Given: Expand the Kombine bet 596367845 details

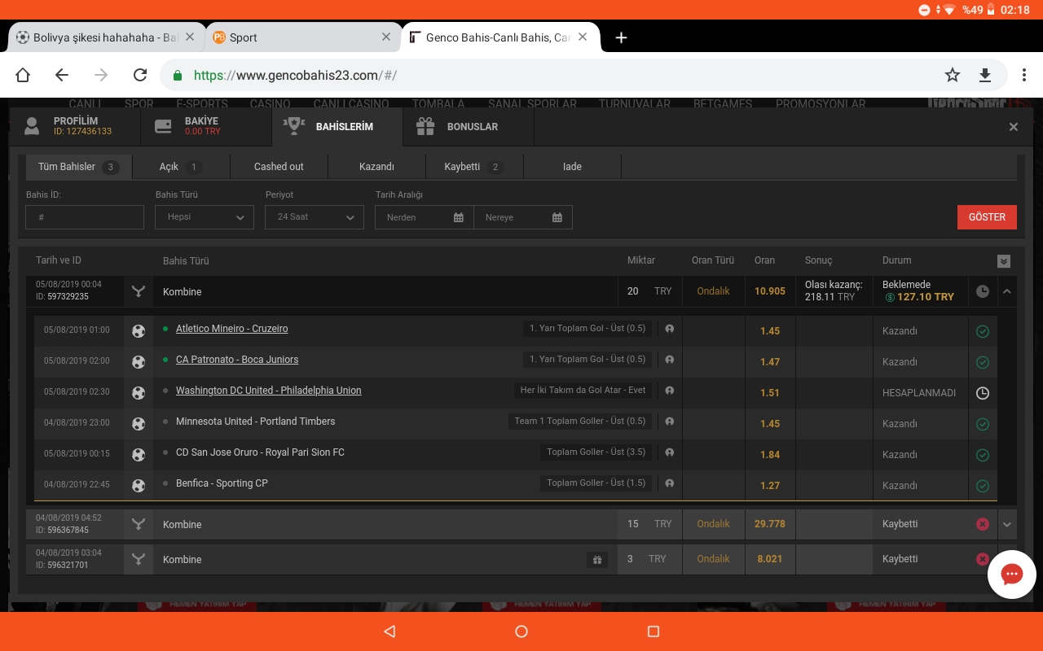Looking at the screenshot, I should point(1007,525).
